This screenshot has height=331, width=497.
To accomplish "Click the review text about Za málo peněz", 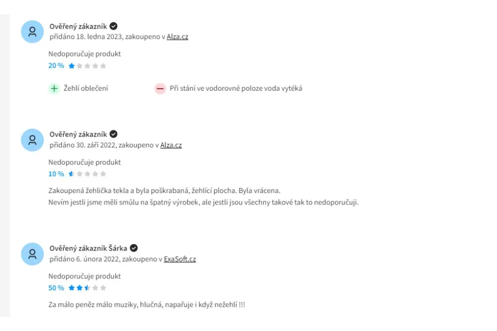I will (147, 304).
